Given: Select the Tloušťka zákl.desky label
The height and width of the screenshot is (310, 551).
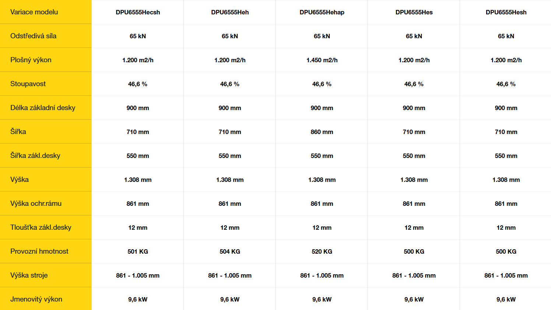Looking at the screenshot, I should (41, 227).
